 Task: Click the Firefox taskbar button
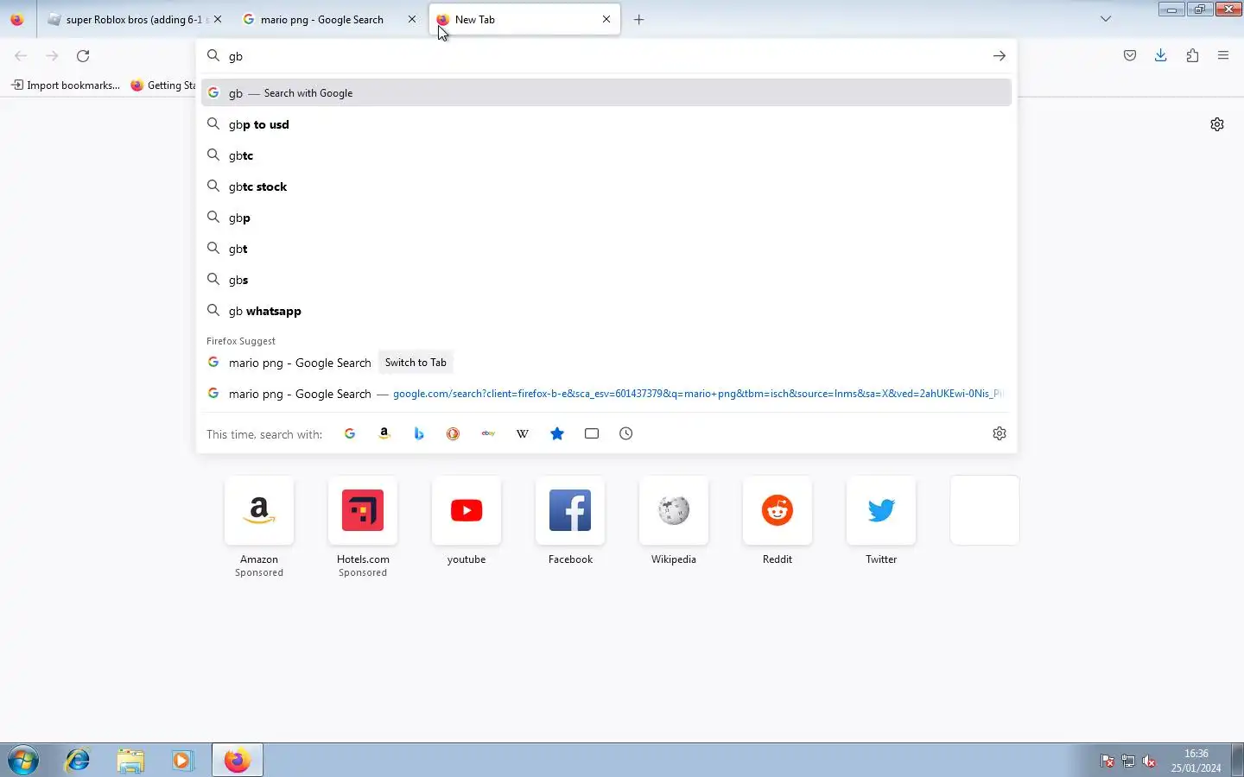238,761
